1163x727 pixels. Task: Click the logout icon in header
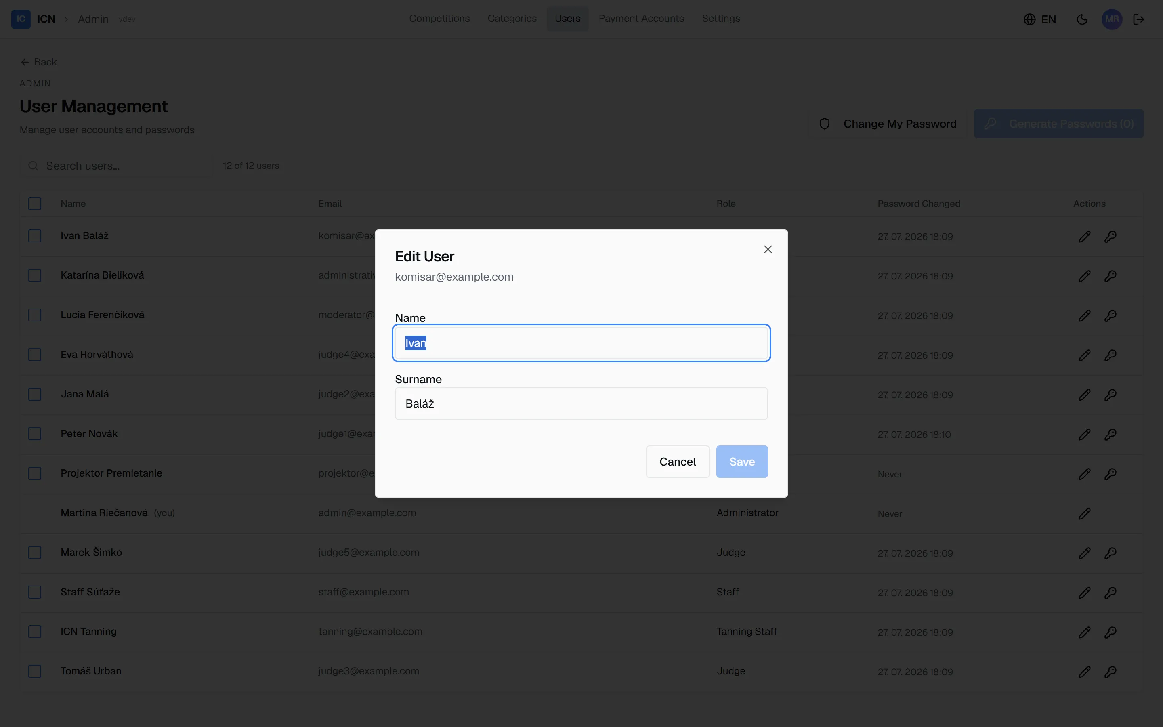pyautogui.click(x=1138, y=19)
